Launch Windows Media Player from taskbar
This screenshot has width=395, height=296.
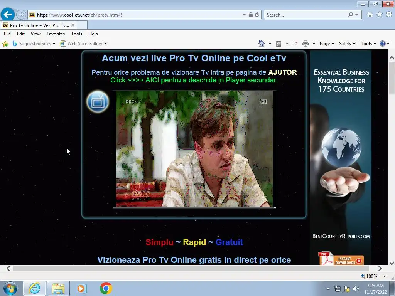(81, 288)
